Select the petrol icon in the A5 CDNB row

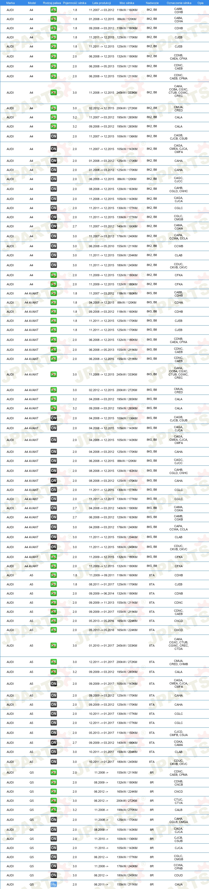coord(54,593)
